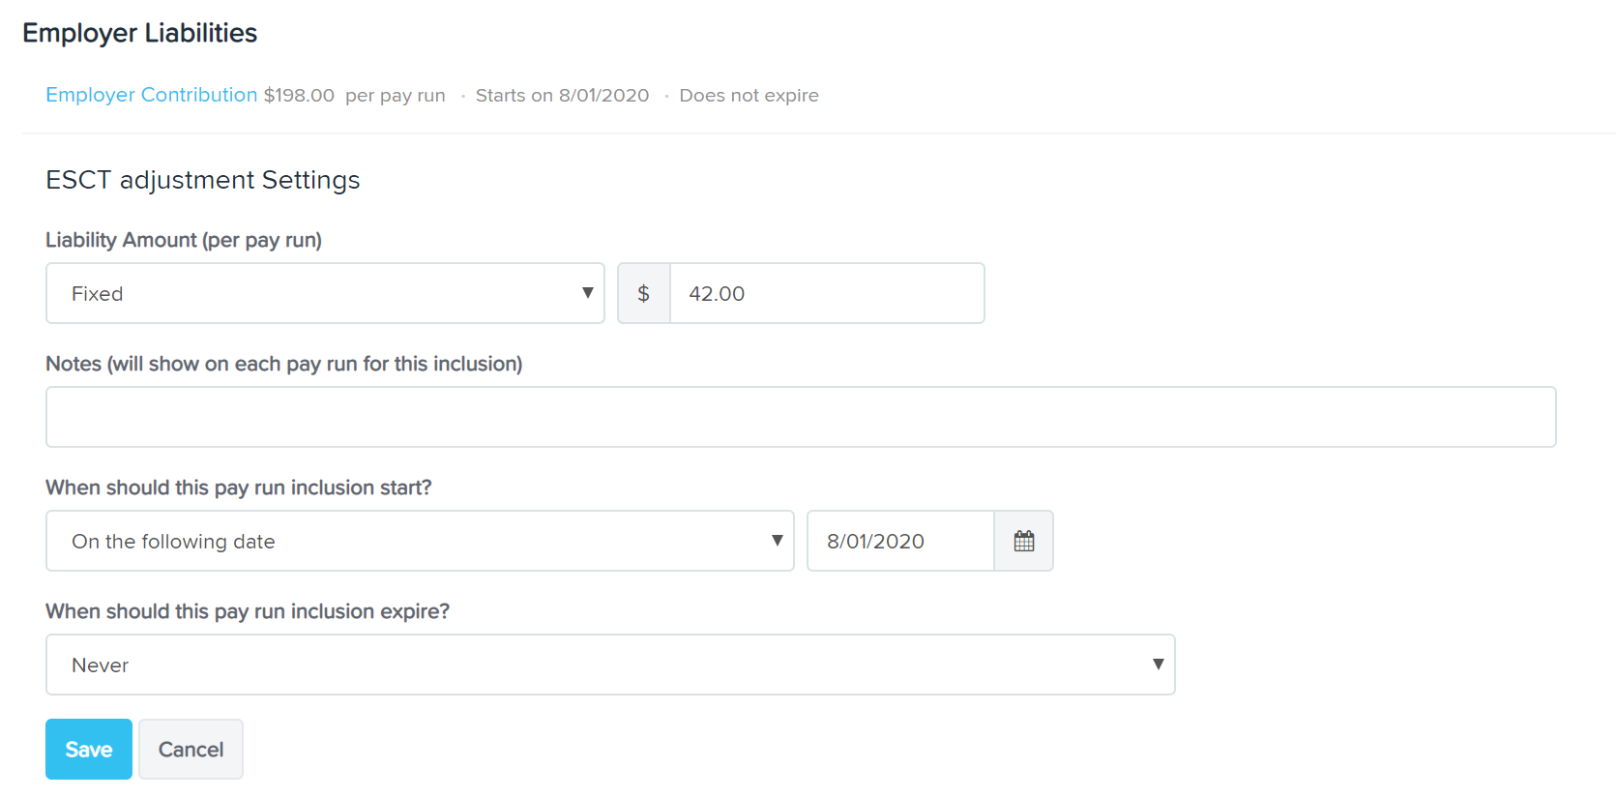Open the Fixed liability amount type dropdown
Viewport: 1616px width, 798px height.
(x=325, y=293)
